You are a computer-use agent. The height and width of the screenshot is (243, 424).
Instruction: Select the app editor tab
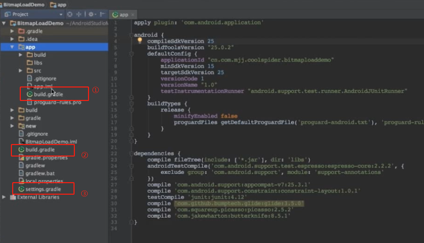point(124,14)
